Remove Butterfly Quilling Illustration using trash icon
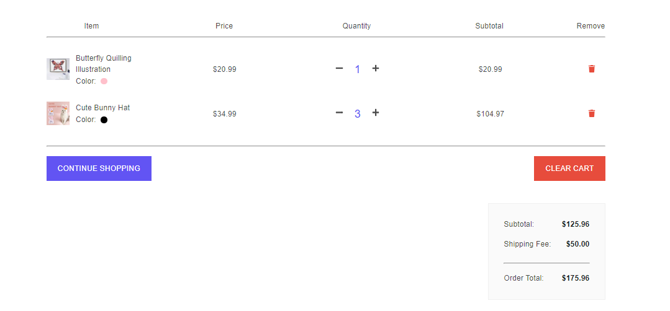 [591, 69]
